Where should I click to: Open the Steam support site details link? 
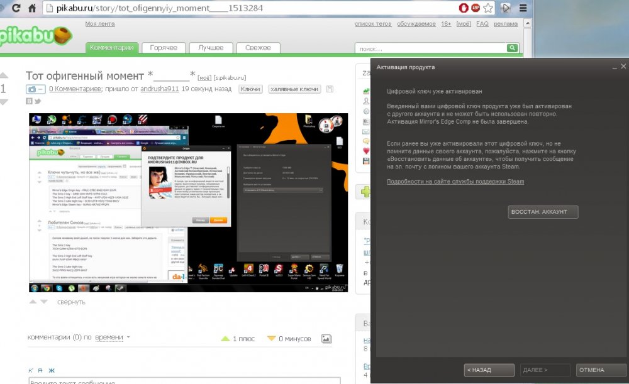click(455, 182)
